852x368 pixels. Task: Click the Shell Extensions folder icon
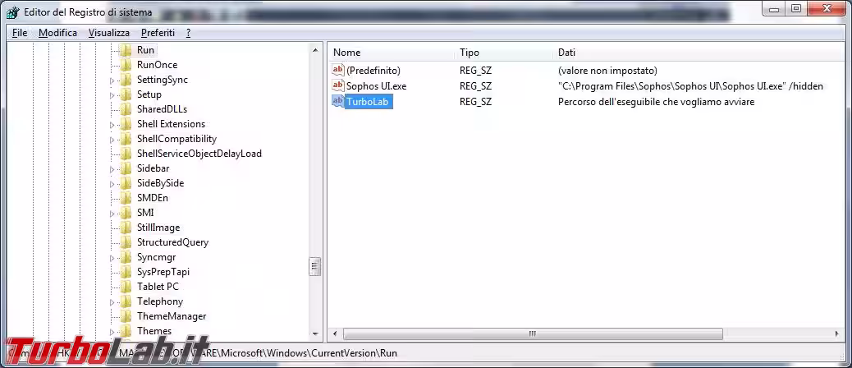coord(126,124)
